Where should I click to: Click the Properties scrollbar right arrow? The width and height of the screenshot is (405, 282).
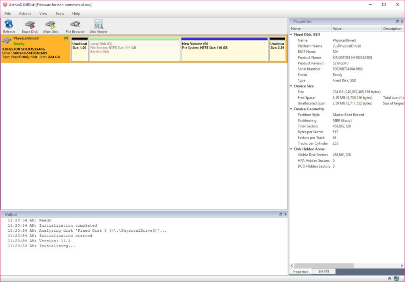pyautogui.click(x=402, y=265)
